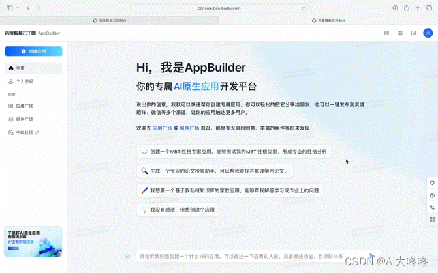The width and height of the screenshot is (438, 273).
Task: Open 应用广场 in the sidebar
Action: [x=33, y=106]
